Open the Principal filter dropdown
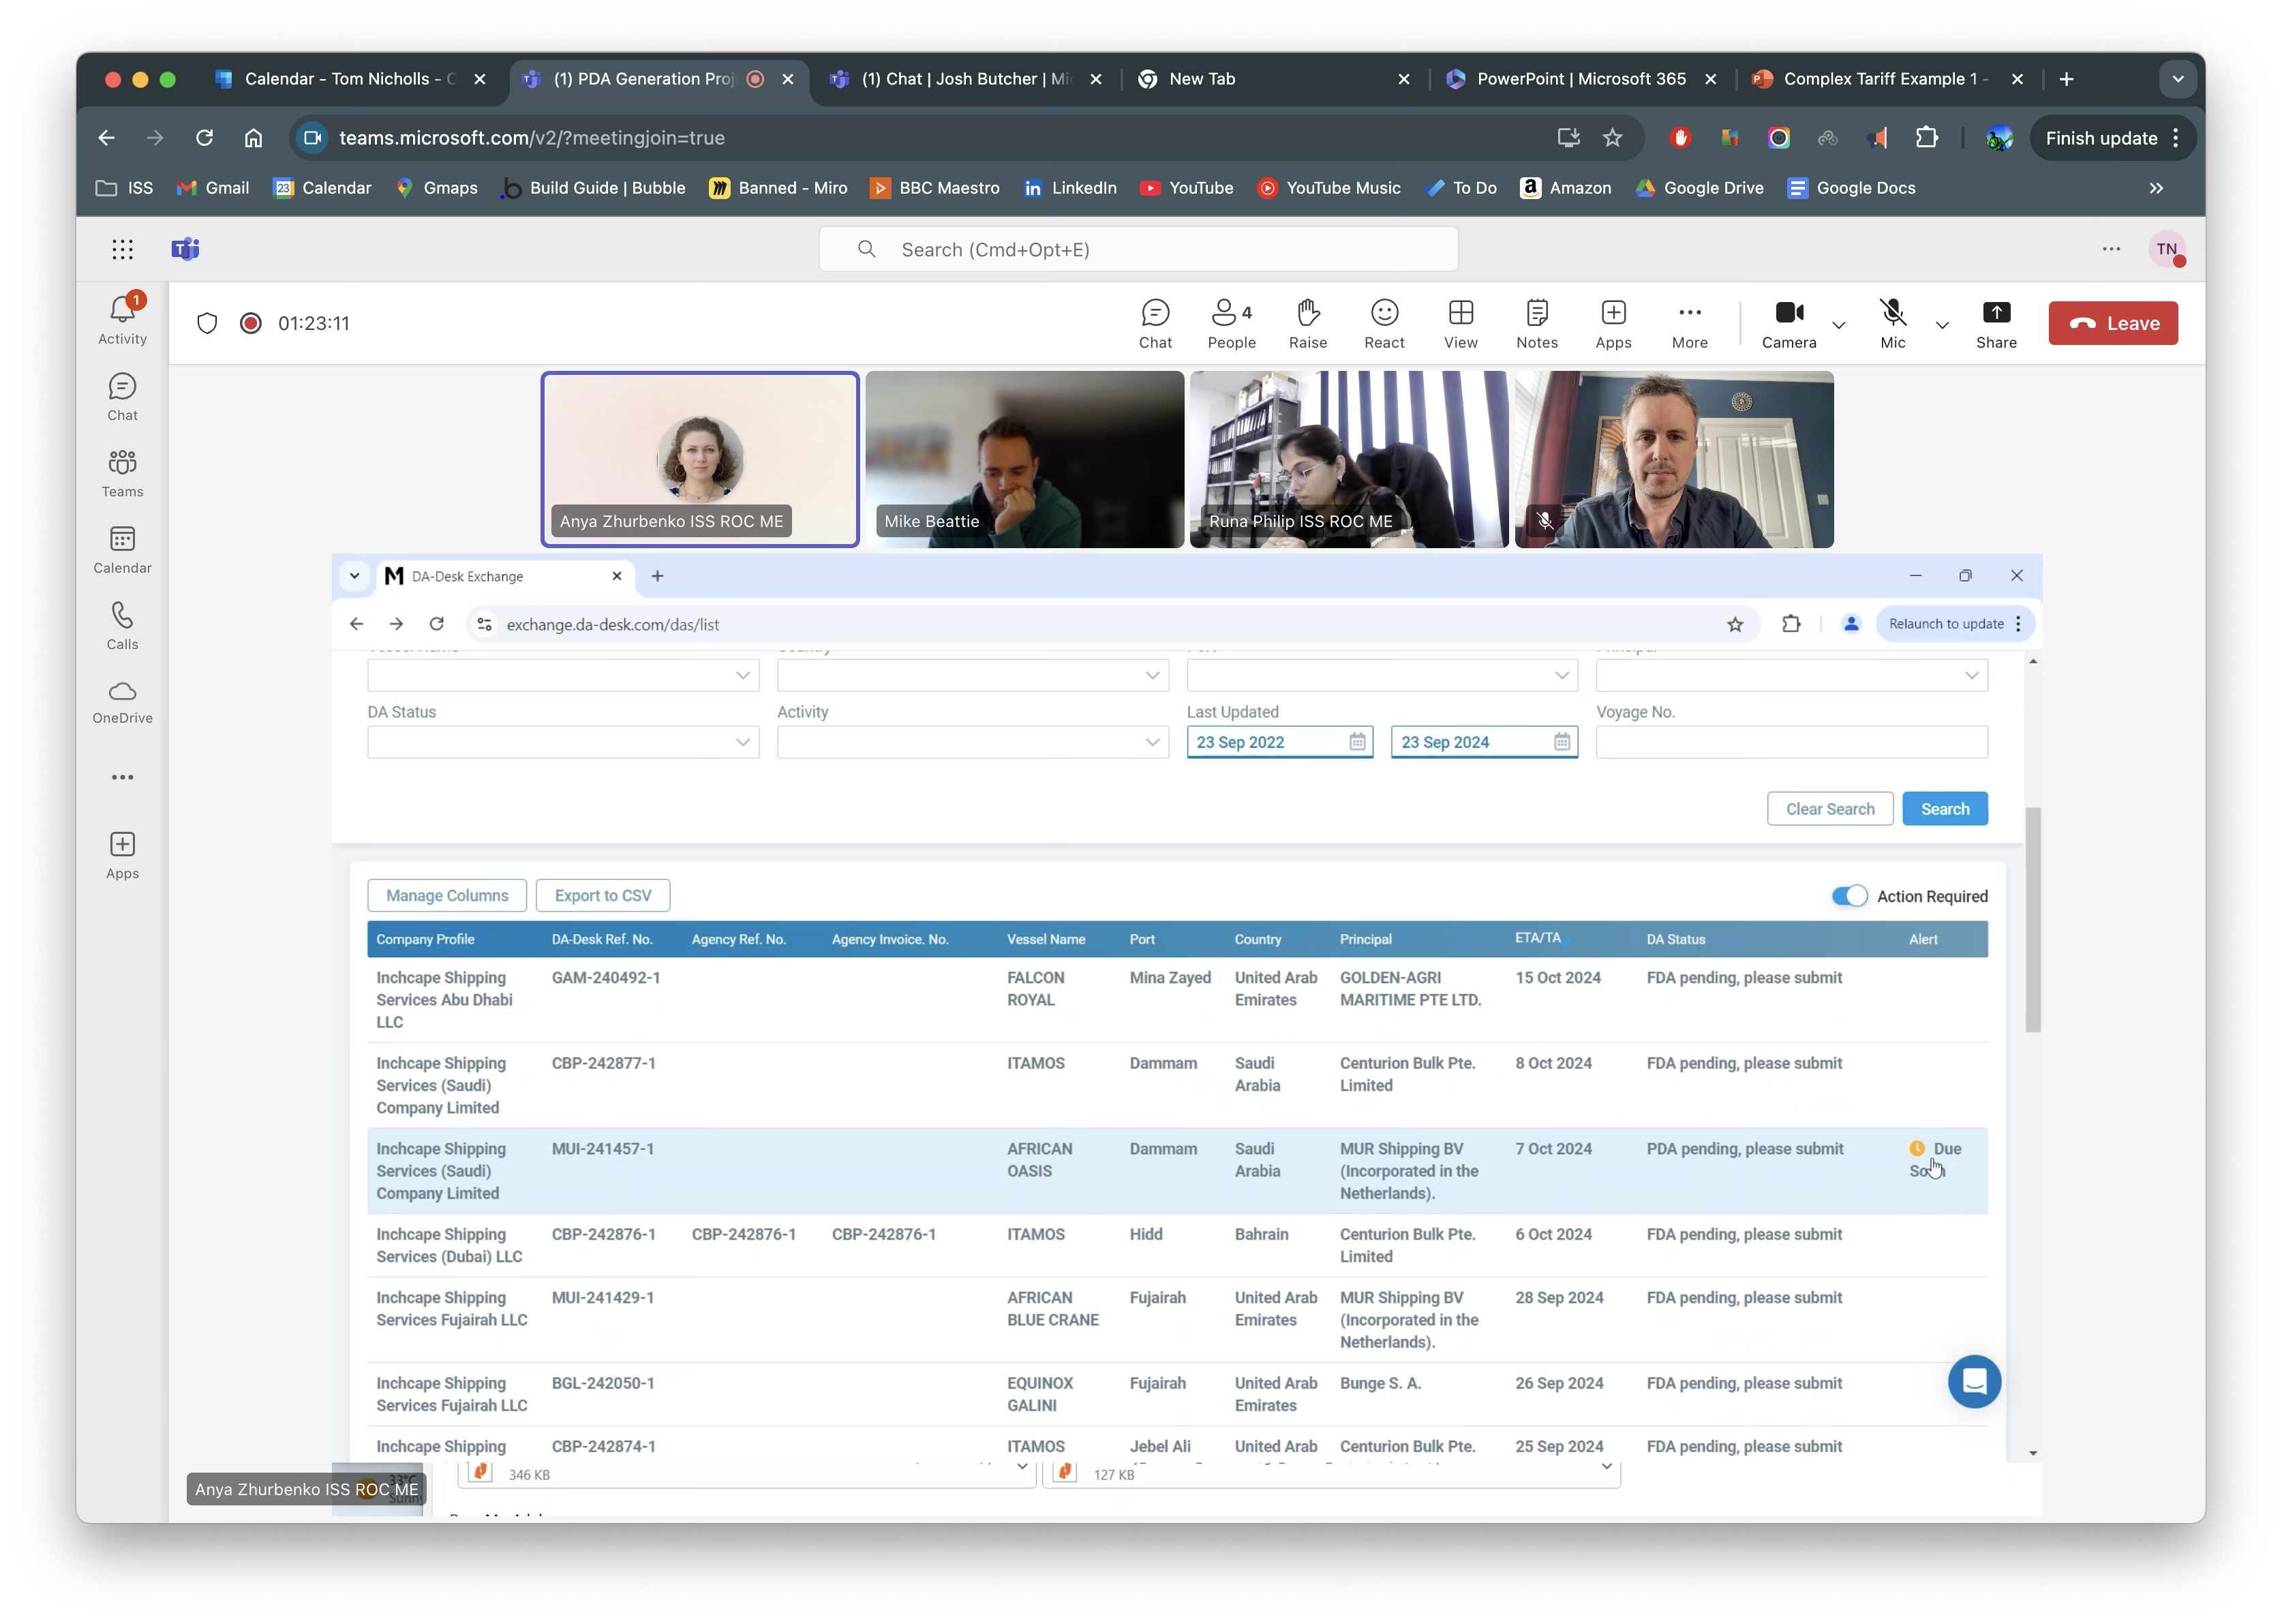Screen dimensions: 2282x1624 pyautogui.click(x=1791, y=675)
